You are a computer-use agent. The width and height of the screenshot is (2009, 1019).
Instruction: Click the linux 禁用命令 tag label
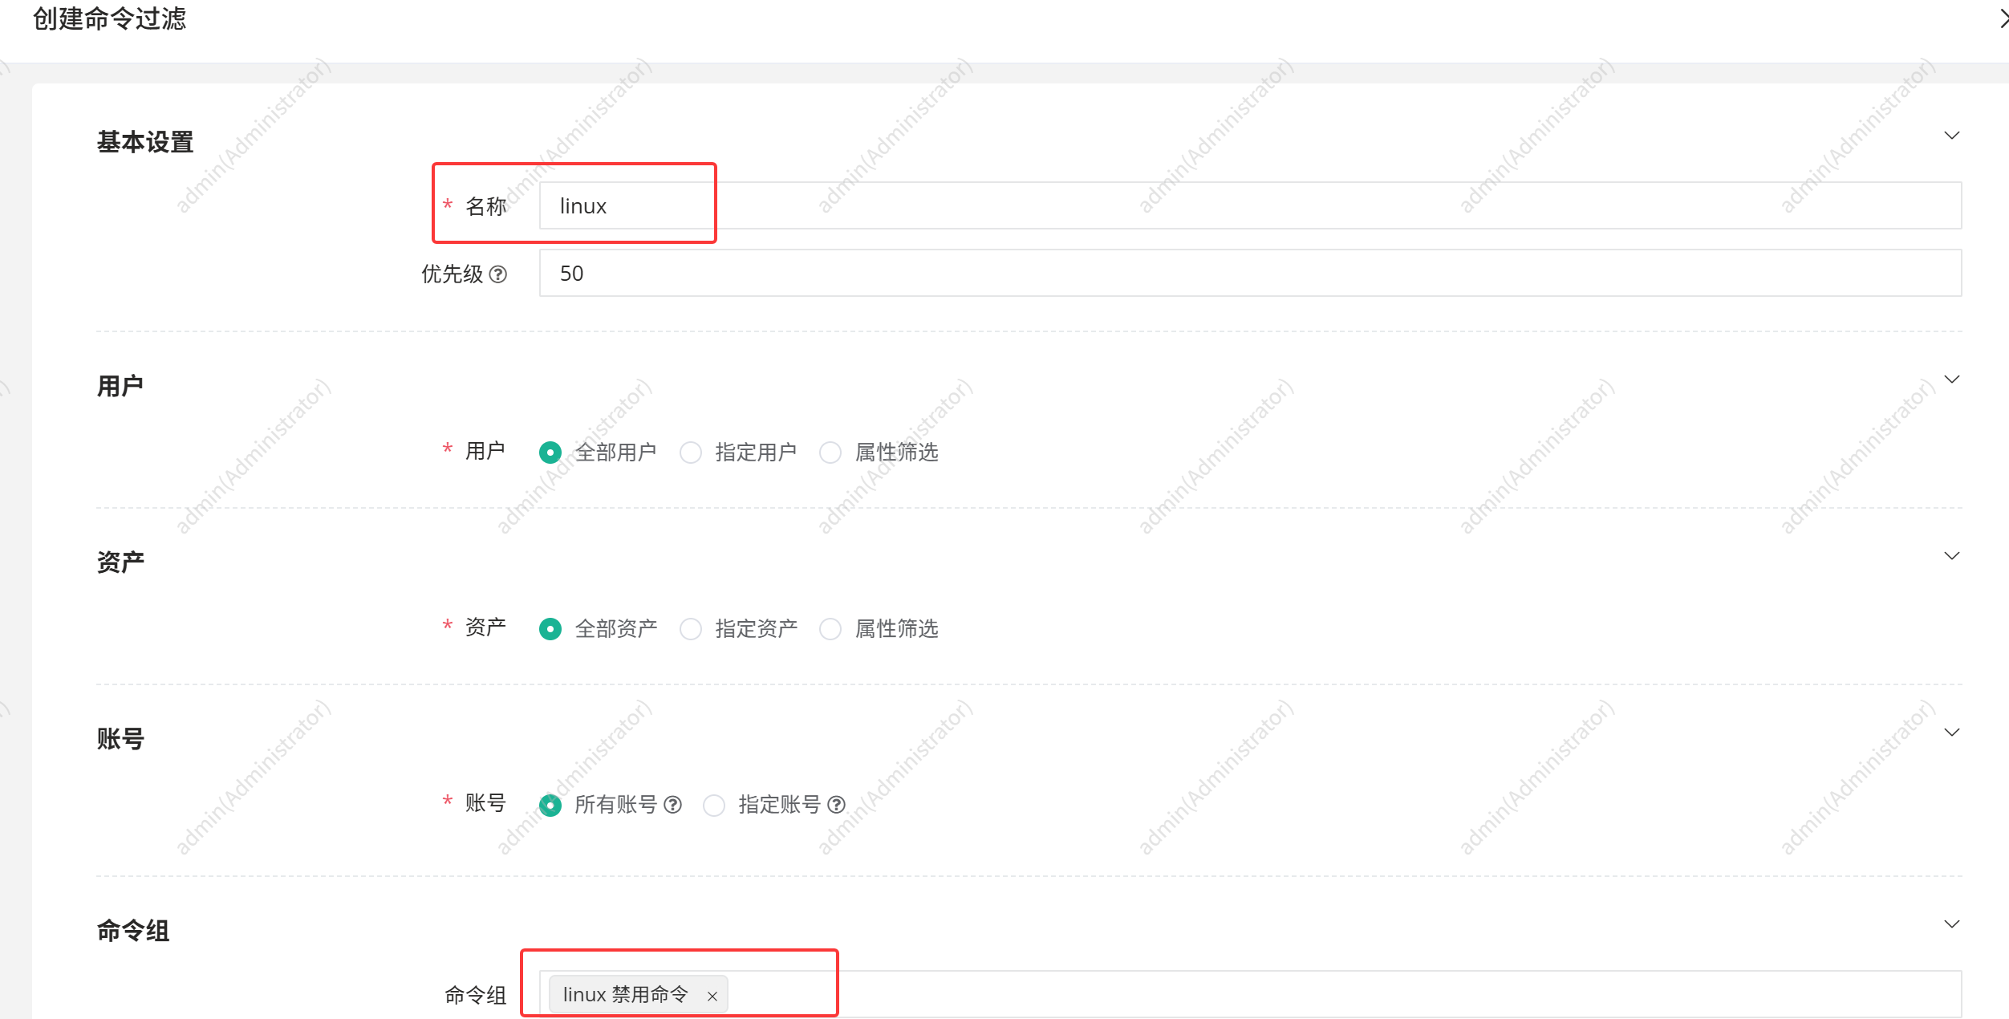point(625,995)
